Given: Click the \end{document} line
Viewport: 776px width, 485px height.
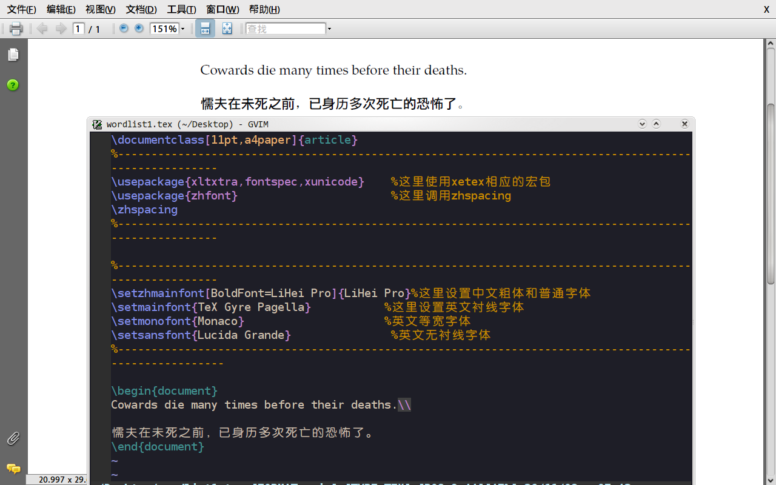Looking at the screenshot, I should (158, 447).
